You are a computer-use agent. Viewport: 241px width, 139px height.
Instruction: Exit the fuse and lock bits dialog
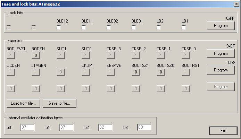(223, 131)
